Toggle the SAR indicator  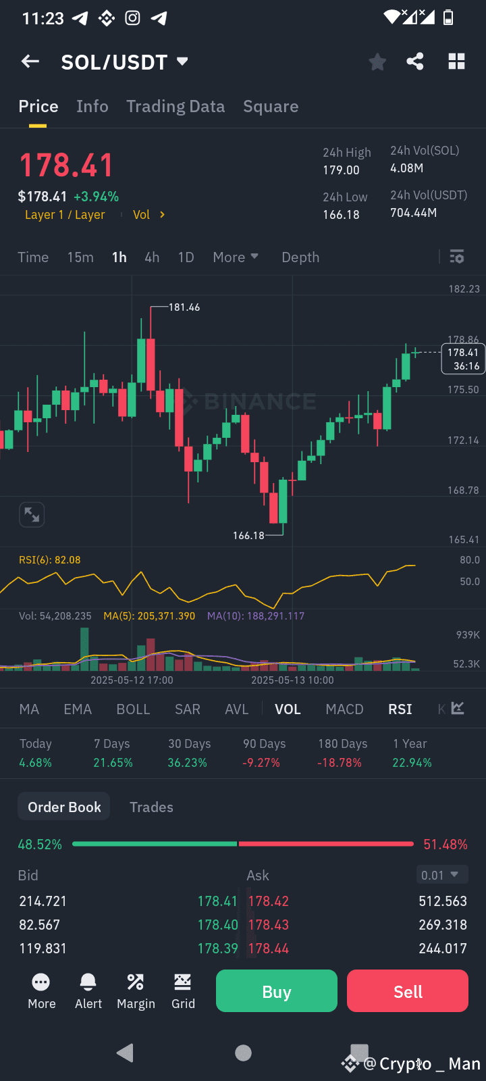tap(188, 709)
